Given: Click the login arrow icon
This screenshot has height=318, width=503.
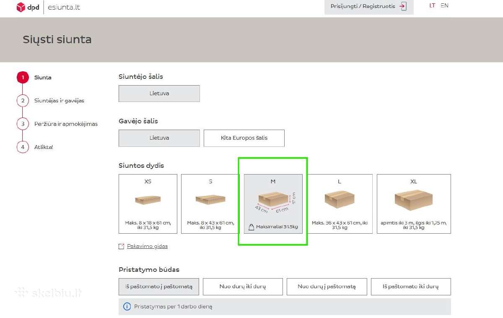Looking at the screenshot, I should pos(403,6).
